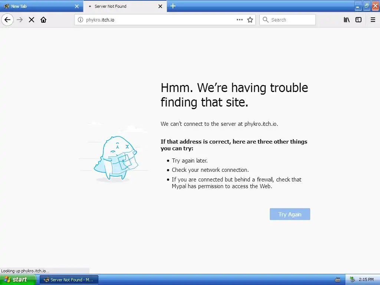This screenshot has height=285, width=380.
Task: Open a new tab with plus button
Action: [173, 6]
